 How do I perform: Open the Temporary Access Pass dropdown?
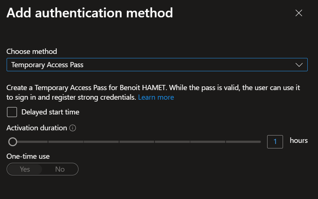[157, 65]
